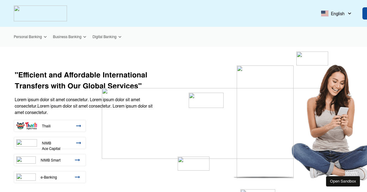Click the Open Sandbox button
The height and width of the screenshot is (192, 367).
coord(343,181)
